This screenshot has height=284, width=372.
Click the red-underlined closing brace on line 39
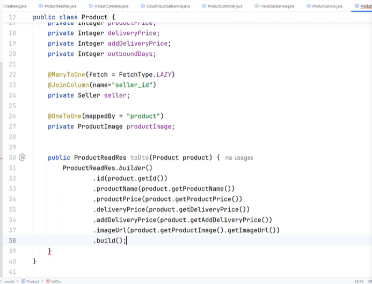49,251
